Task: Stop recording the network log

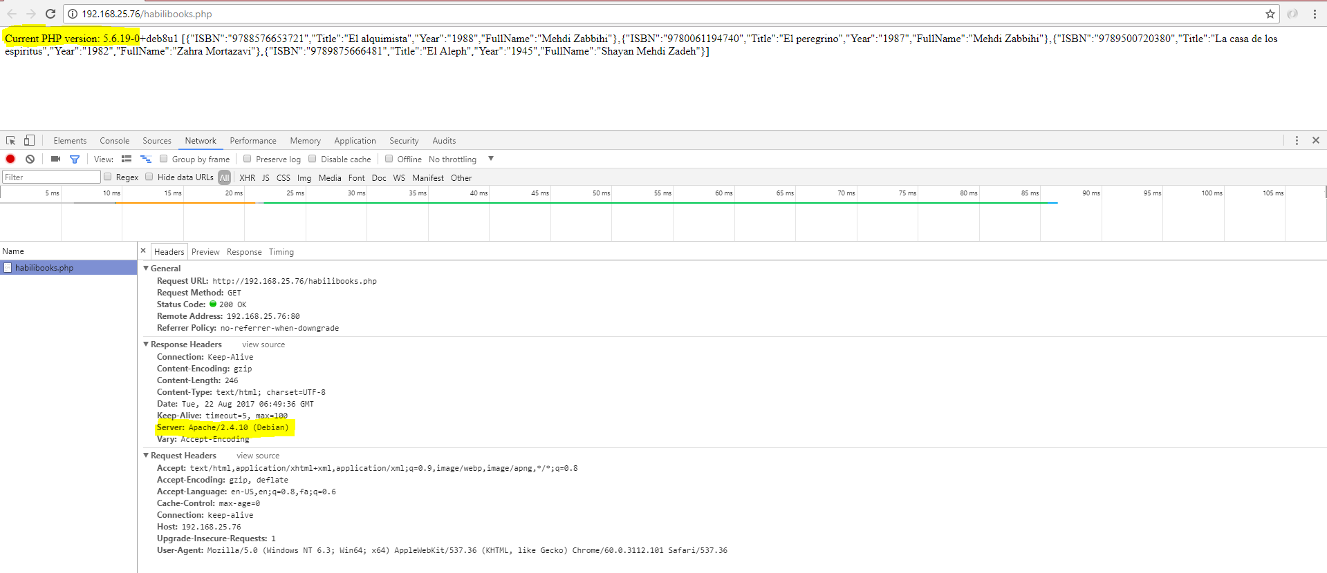Action: pyautogui.click(x=10, y=159)
